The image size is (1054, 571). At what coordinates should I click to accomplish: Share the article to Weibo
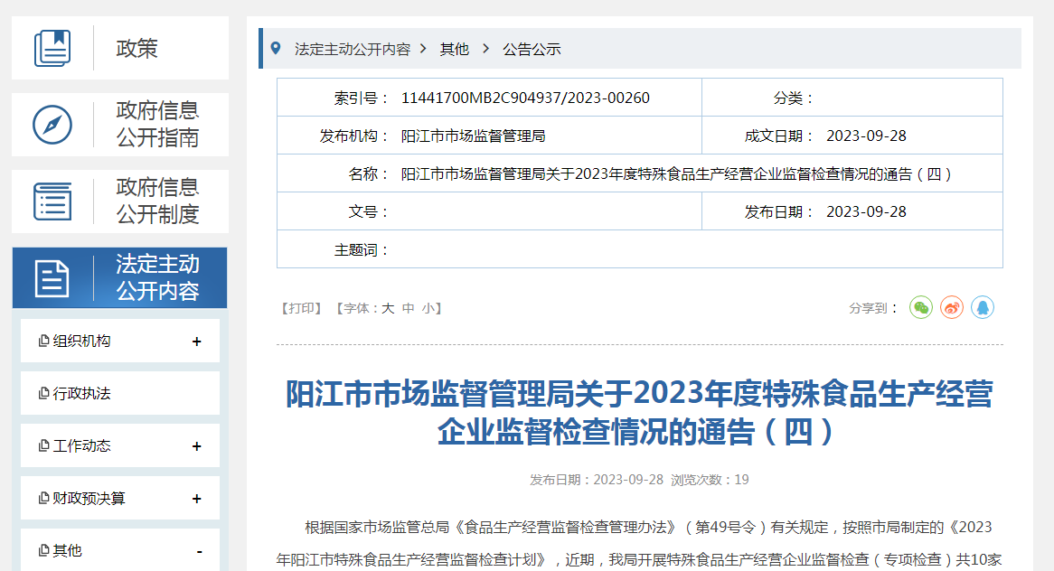[952, 308]
